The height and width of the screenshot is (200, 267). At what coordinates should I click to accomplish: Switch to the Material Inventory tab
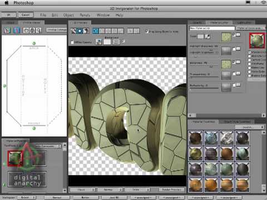click(204, 122)
